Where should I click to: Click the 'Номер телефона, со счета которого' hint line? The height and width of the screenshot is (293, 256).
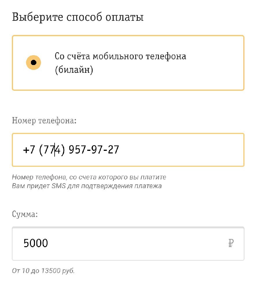point(89,177)
